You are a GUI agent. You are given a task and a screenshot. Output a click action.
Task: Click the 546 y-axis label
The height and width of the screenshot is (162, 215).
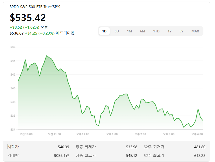click(x=13, y=47)
